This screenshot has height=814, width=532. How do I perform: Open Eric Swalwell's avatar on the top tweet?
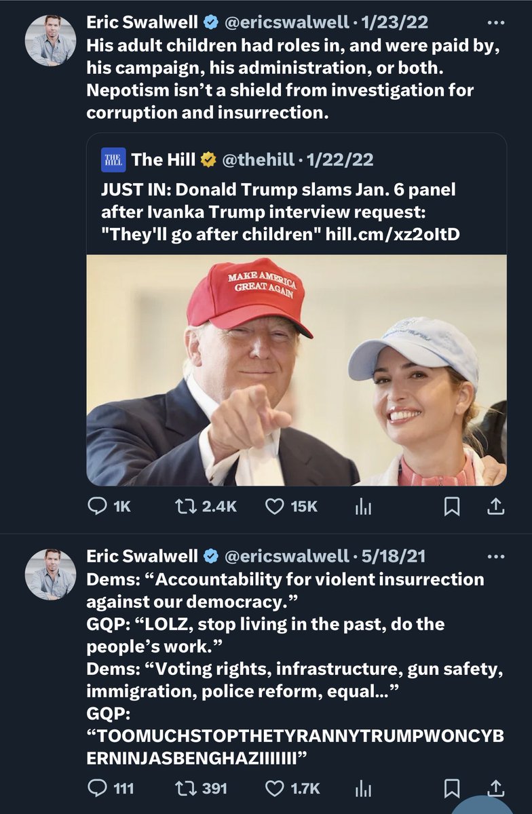coord(51,40)
